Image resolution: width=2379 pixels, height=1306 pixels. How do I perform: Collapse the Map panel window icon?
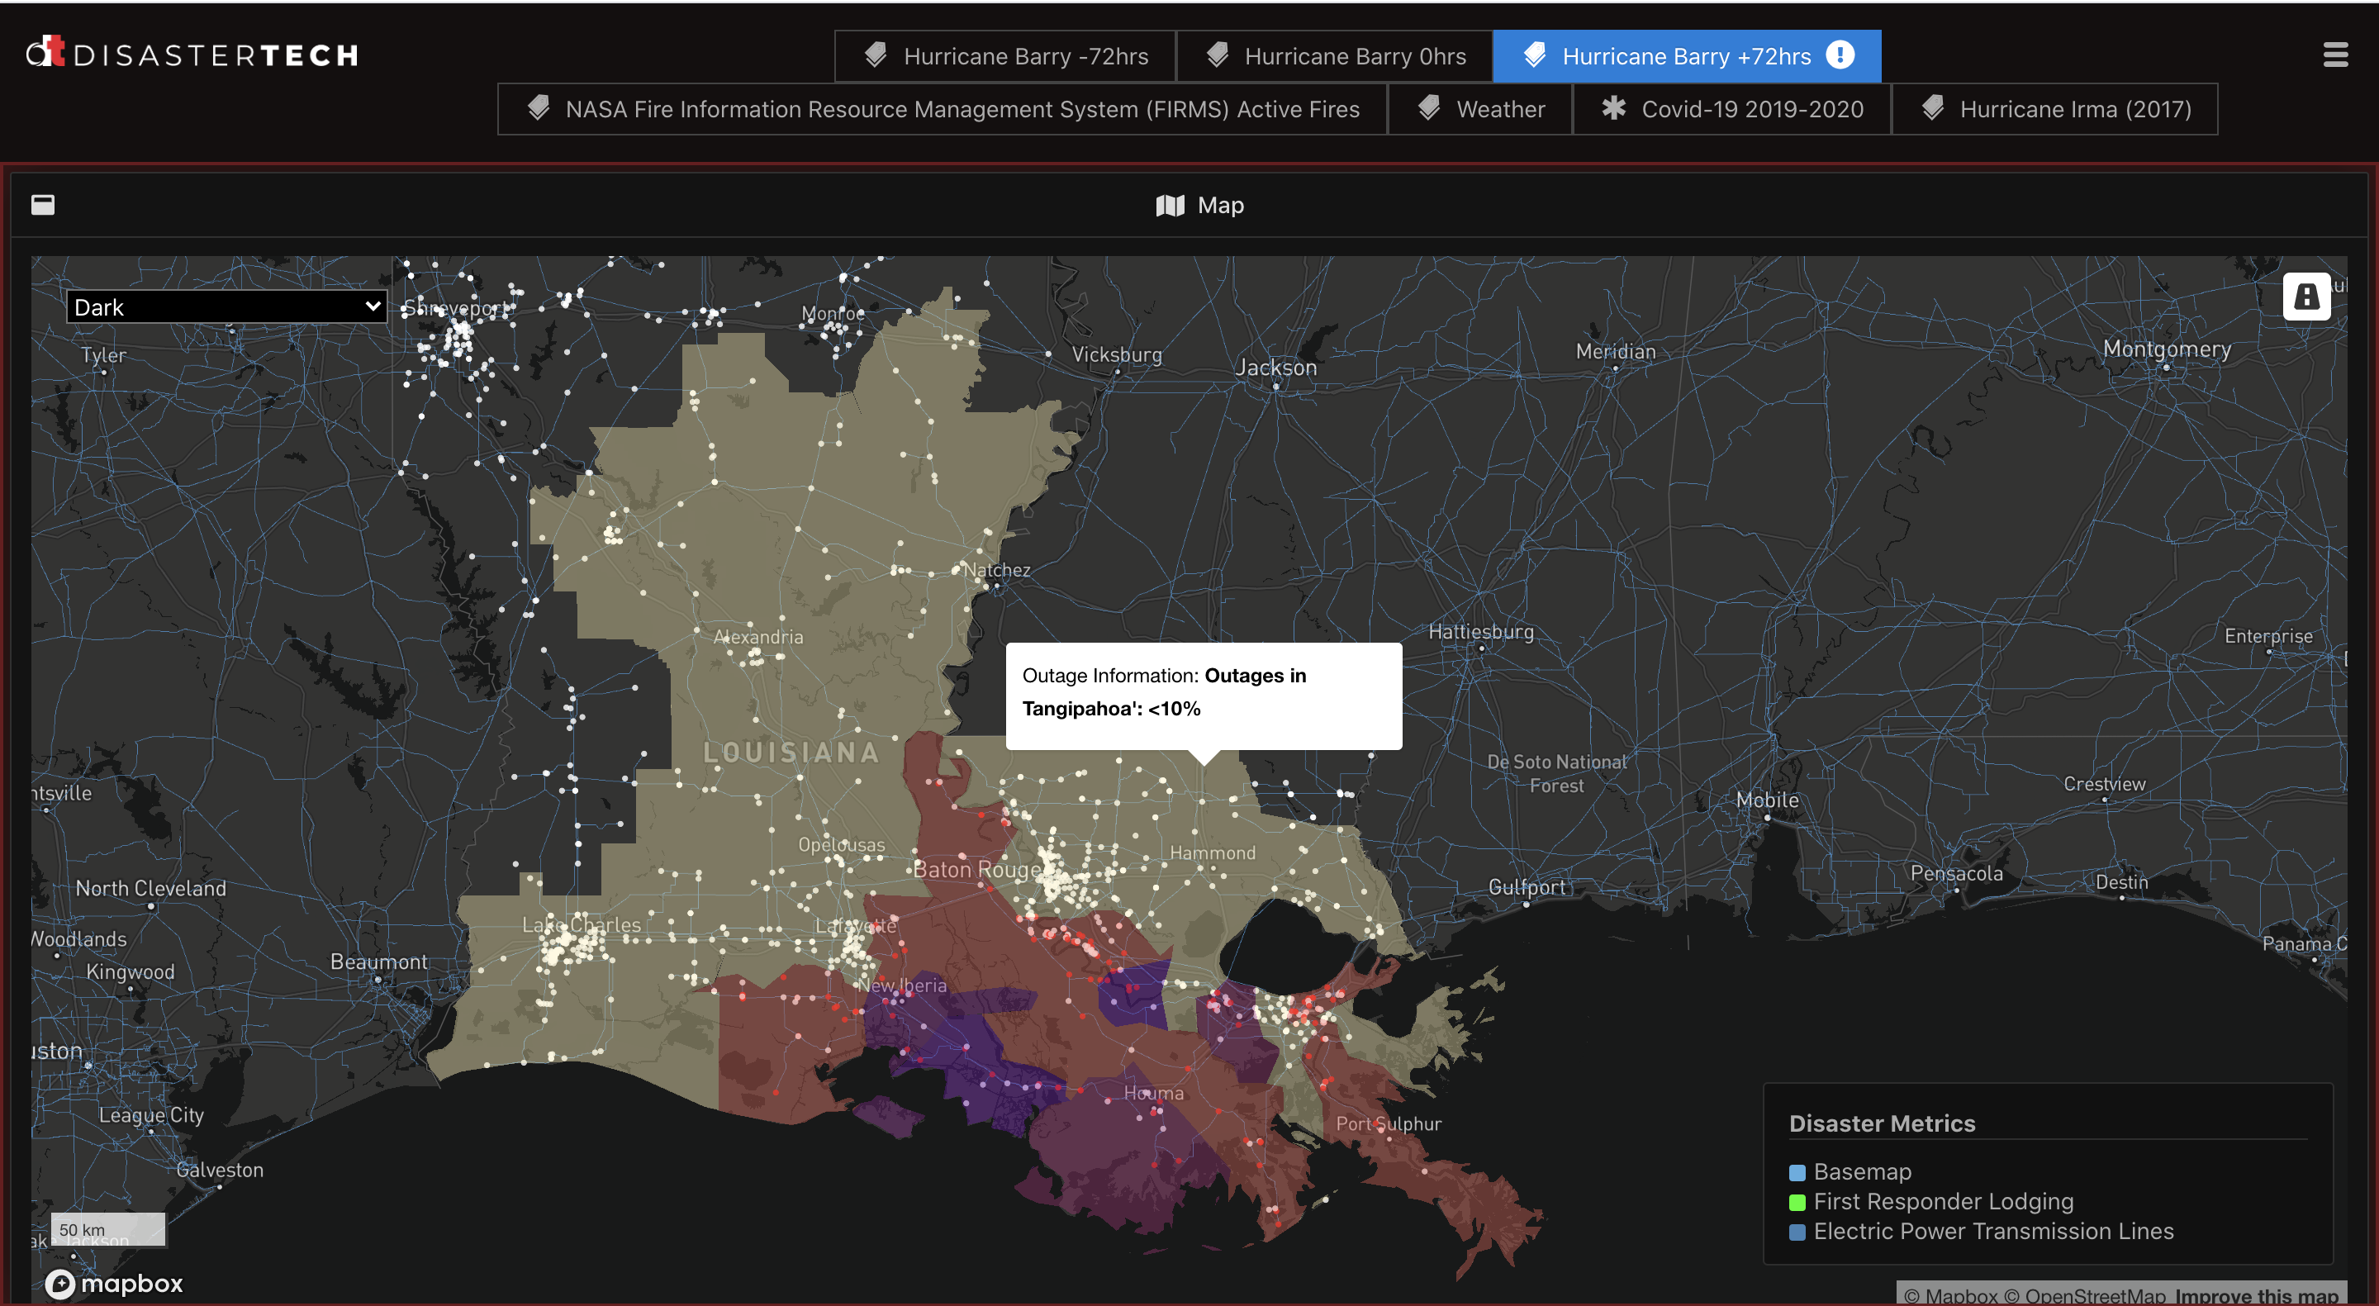pyautogui.click(x=42, y=204)
